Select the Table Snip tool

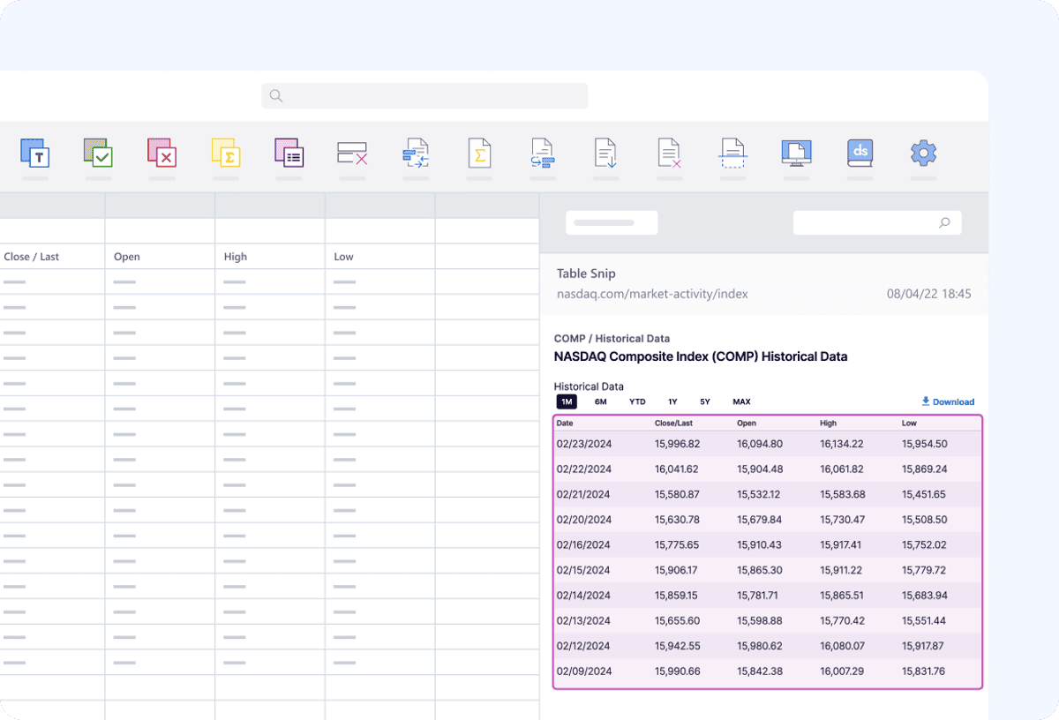289,154
